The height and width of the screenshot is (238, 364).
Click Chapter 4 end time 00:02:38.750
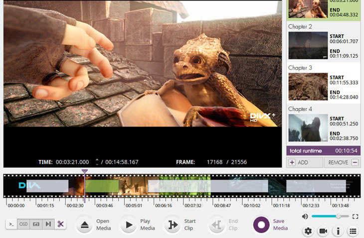pyautogui.click(x=344, y=138)
